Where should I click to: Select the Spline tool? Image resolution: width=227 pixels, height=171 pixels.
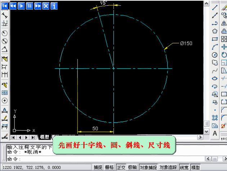[215, 71]
